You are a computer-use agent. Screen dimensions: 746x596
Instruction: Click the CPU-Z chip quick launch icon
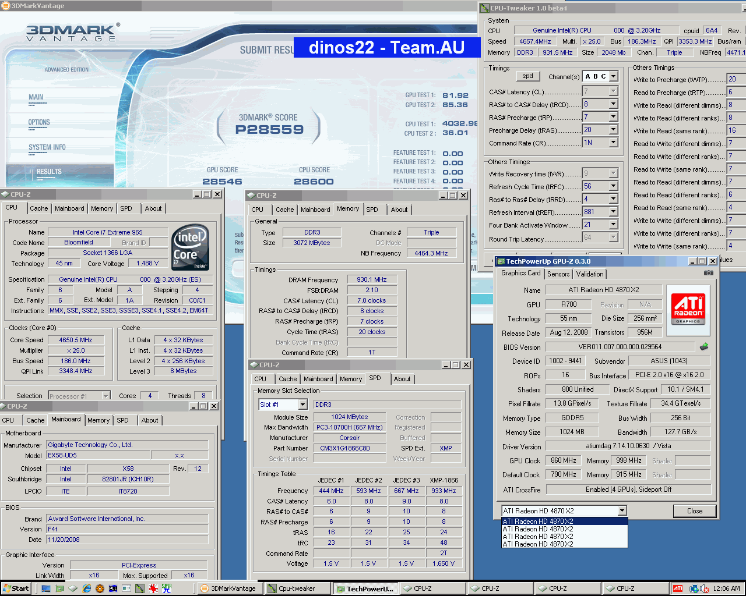[73, 588]
